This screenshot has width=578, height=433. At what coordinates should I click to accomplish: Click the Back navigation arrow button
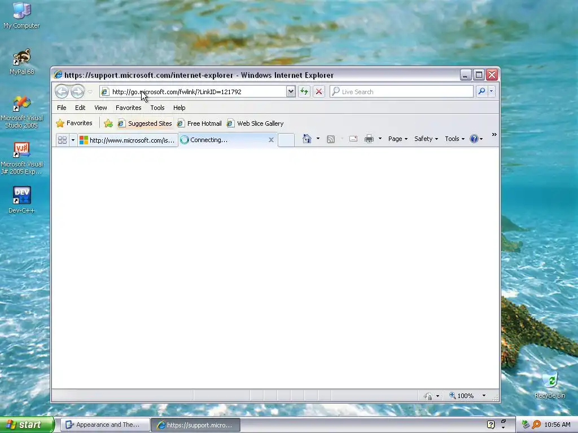[x=62, y=92]
